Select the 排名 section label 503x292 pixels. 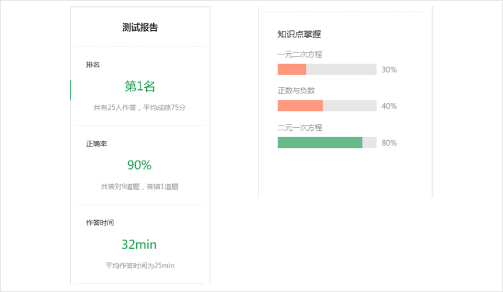93,65
